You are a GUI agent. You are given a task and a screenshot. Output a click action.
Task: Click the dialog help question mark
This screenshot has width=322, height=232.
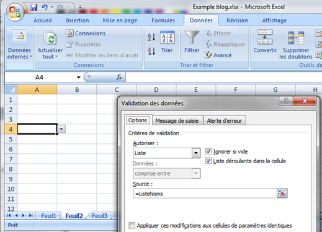tap(286, 101)
